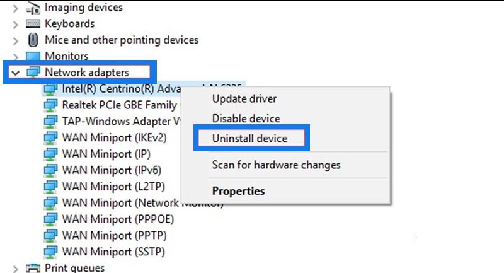Viewport: 504px width, 273px height.
Task: Click the Keyboards device icon
Action: coord(33,23)
